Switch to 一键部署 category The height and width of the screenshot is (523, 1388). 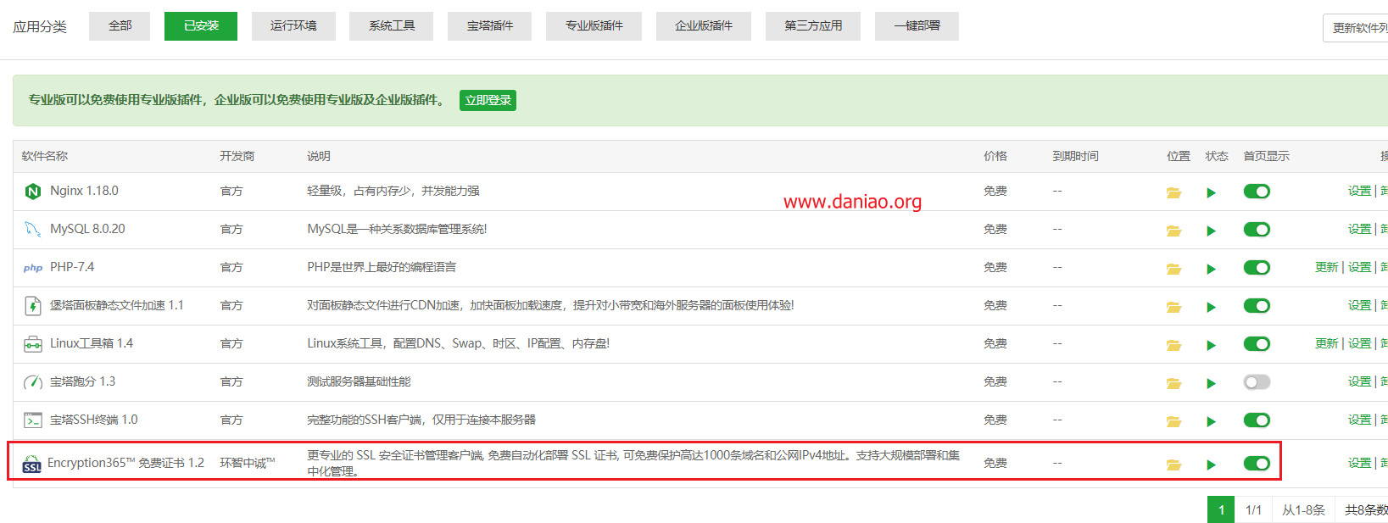[x=917, y=26]
